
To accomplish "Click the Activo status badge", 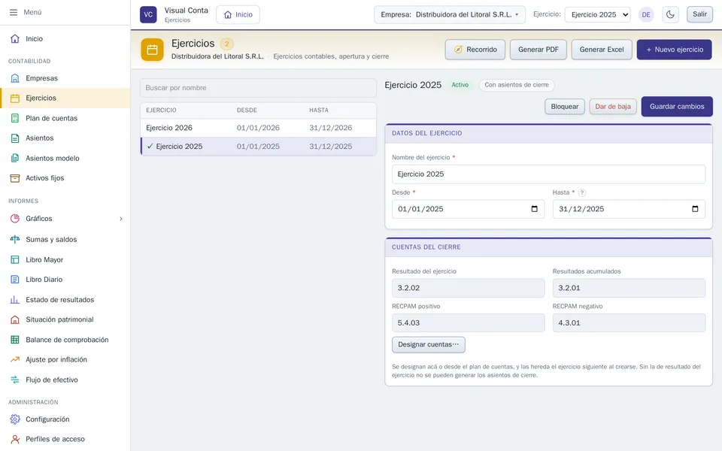I will (x=460, y=85).
